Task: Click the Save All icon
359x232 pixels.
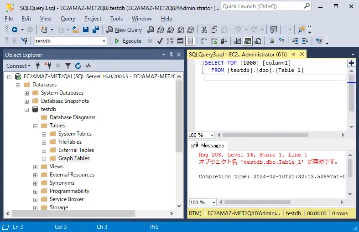Action: point(96,30)
